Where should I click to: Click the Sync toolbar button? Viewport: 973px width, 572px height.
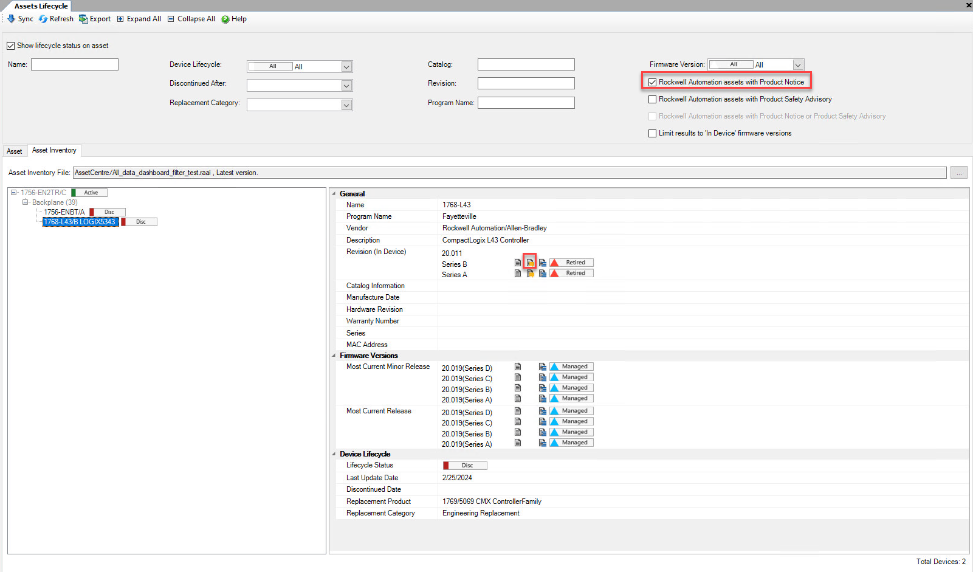click(x=20, y=19)
